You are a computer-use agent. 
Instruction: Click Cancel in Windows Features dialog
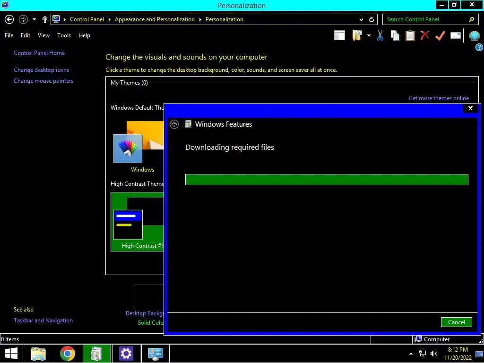point(456,322)
